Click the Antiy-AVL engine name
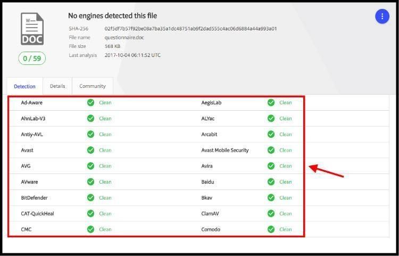Viewport: 399px width, 256px height. 32,134
